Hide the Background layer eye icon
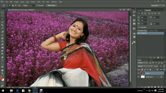Viewport: 166px width, 93px height. [x=139, y=77]
